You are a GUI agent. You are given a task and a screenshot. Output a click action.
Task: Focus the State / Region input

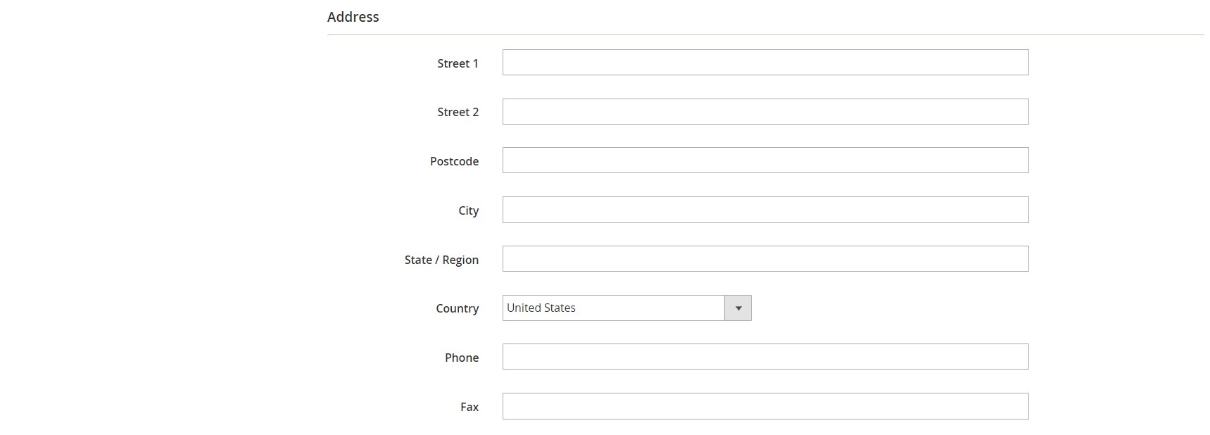tap(765, 259)
